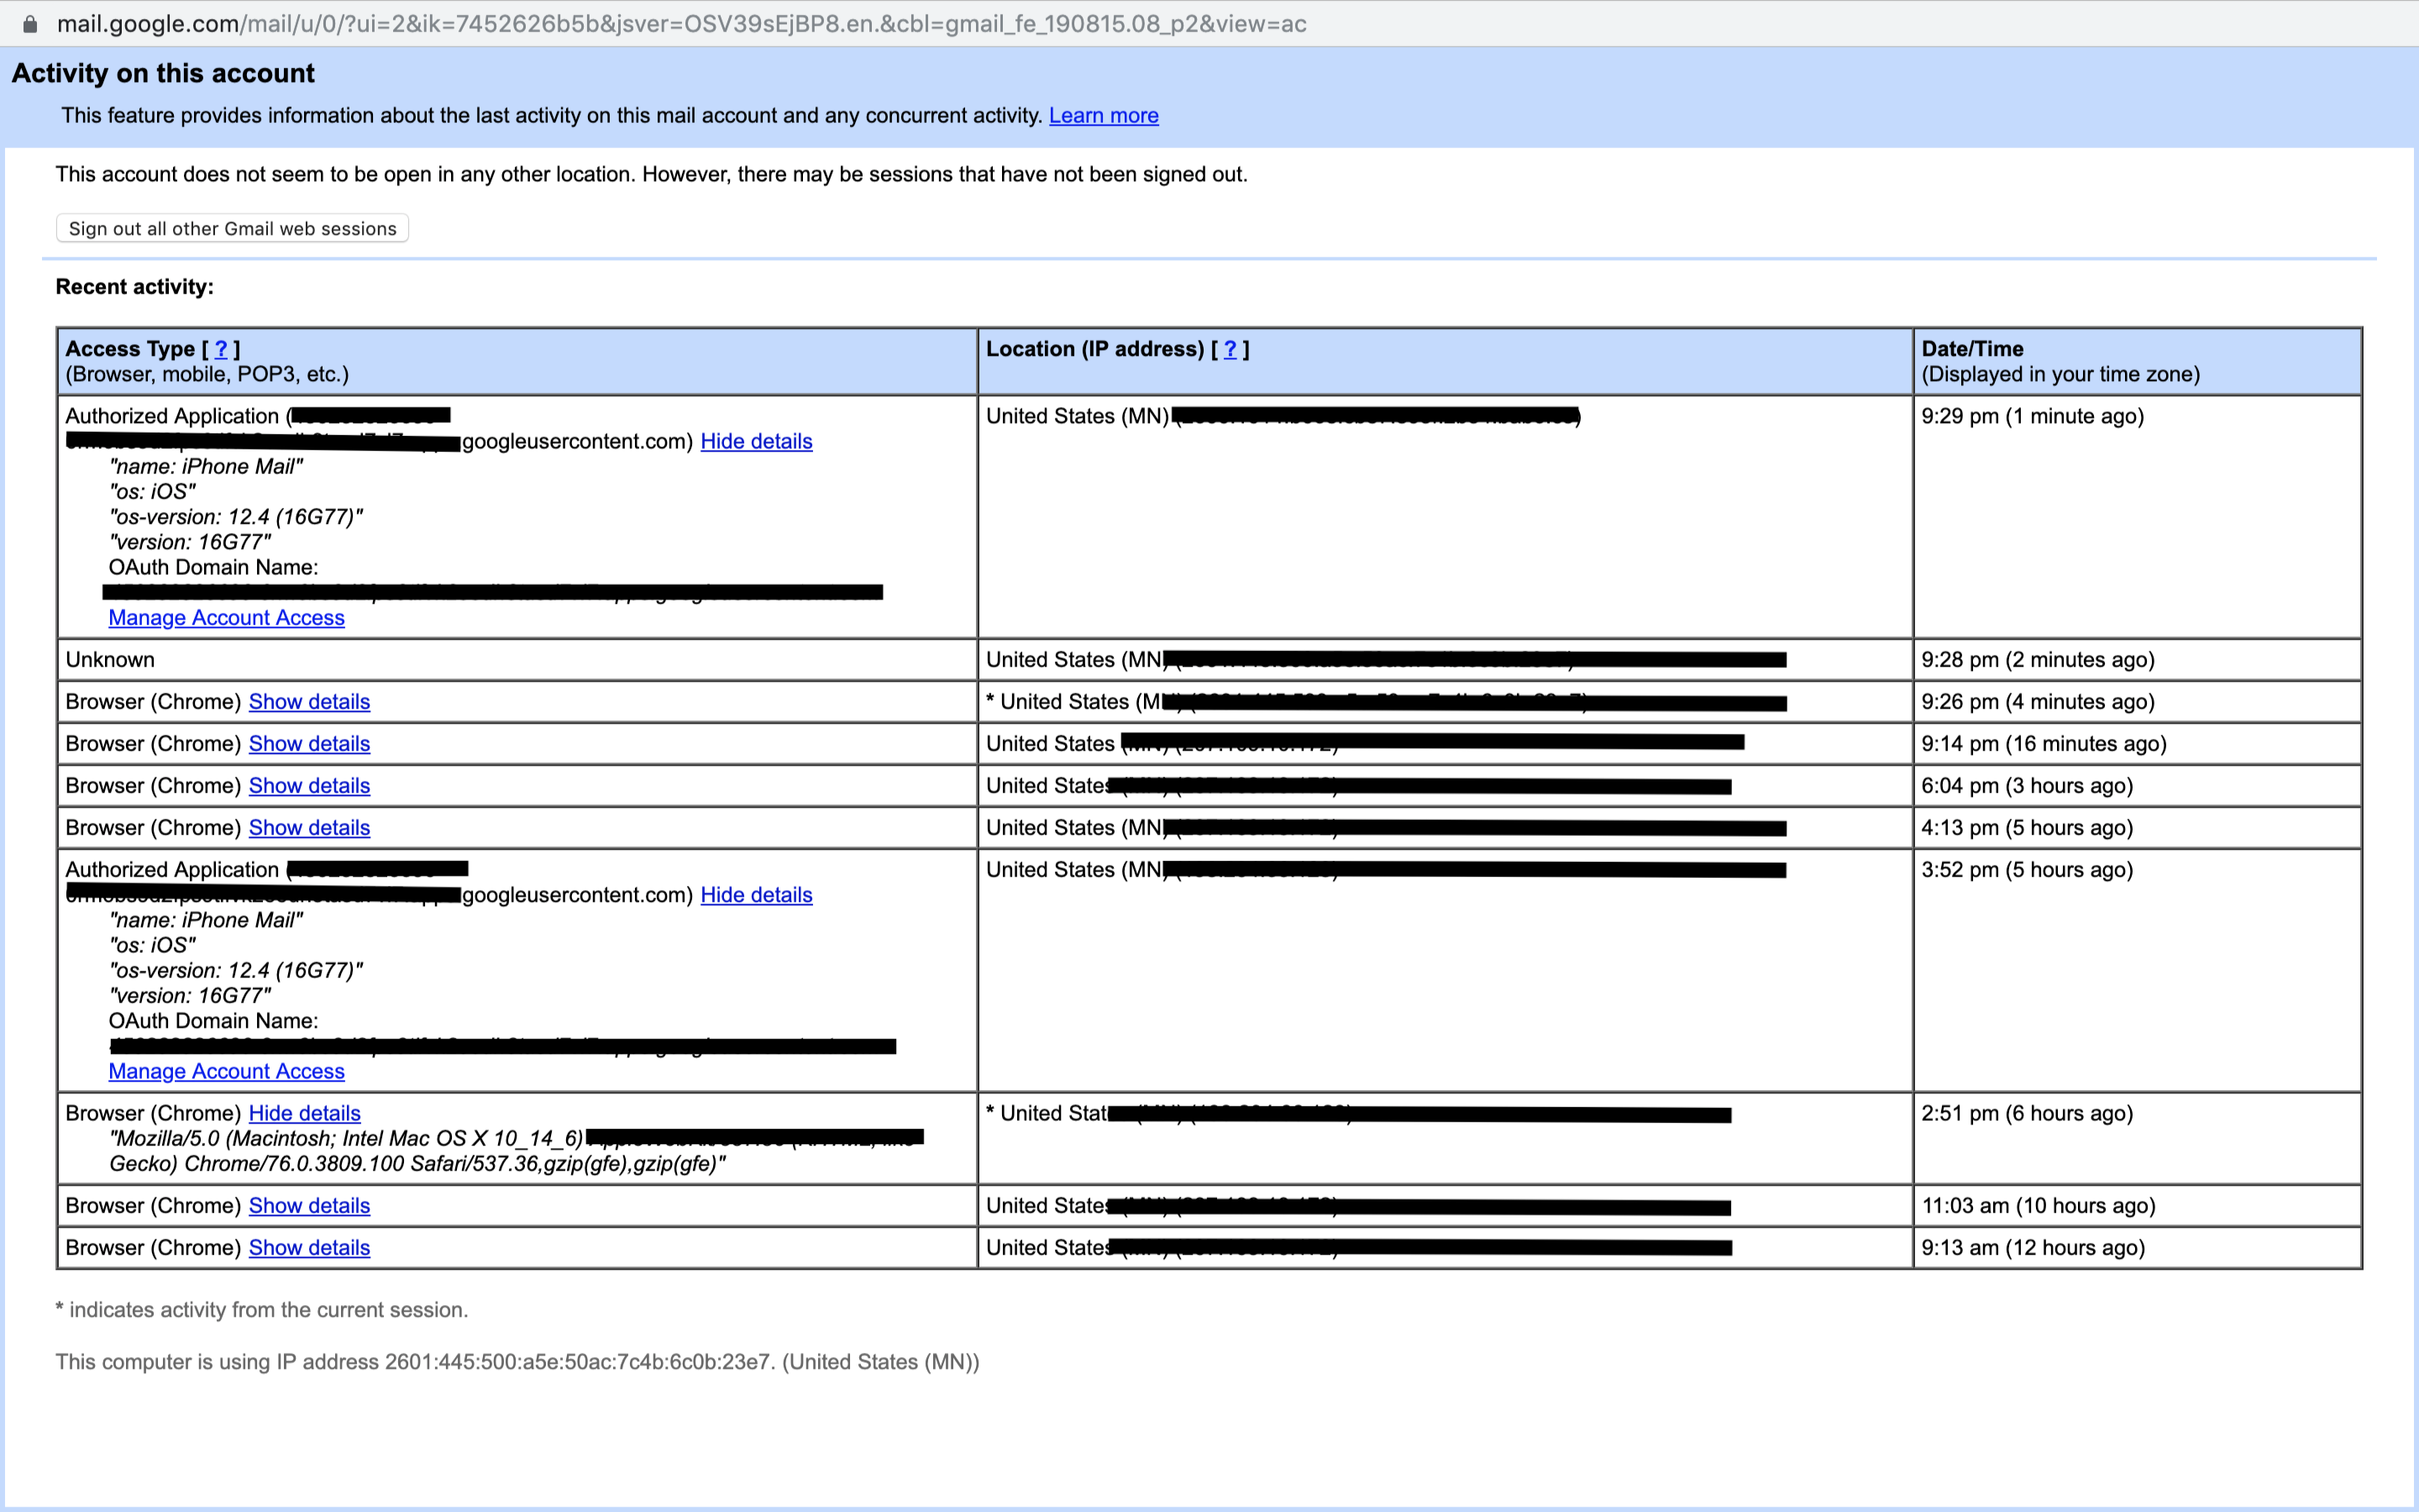The image size is (2419, 1512).
Task: Expand details for the 9:13 am Chrome session
Action: 309,1247
